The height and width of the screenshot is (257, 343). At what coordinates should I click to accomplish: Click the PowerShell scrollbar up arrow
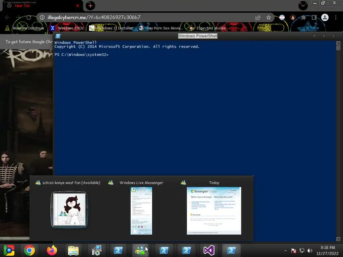[338, 43]
